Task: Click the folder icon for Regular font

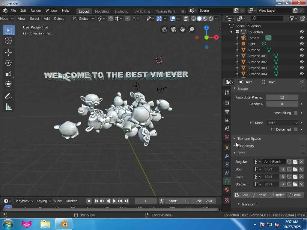Action: click(x=295, y=162)
